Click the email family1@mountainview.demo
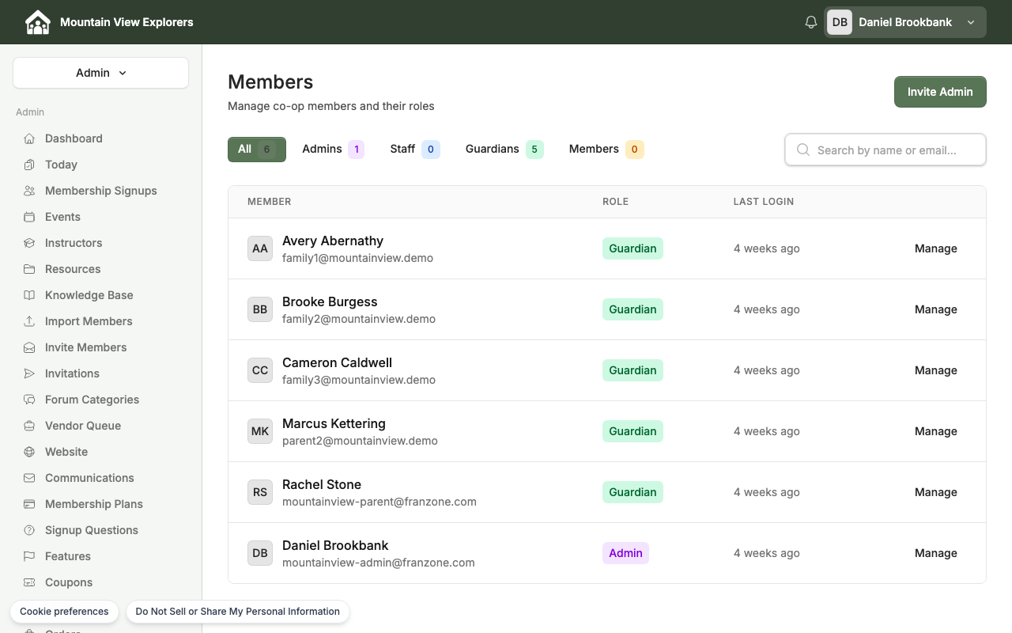The width and height of the screenshot is (1012, 633). (x=357, y=258)
